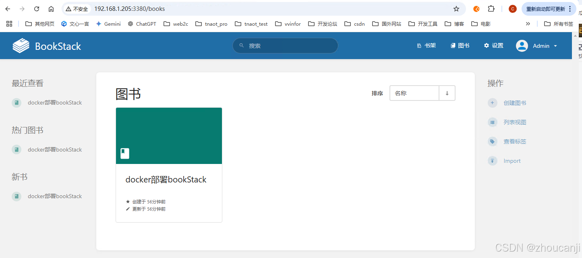The width and height of the screenshot is (582, 258).
Task: Bookmark this page with star icon
Action: (x=456, y=9)
